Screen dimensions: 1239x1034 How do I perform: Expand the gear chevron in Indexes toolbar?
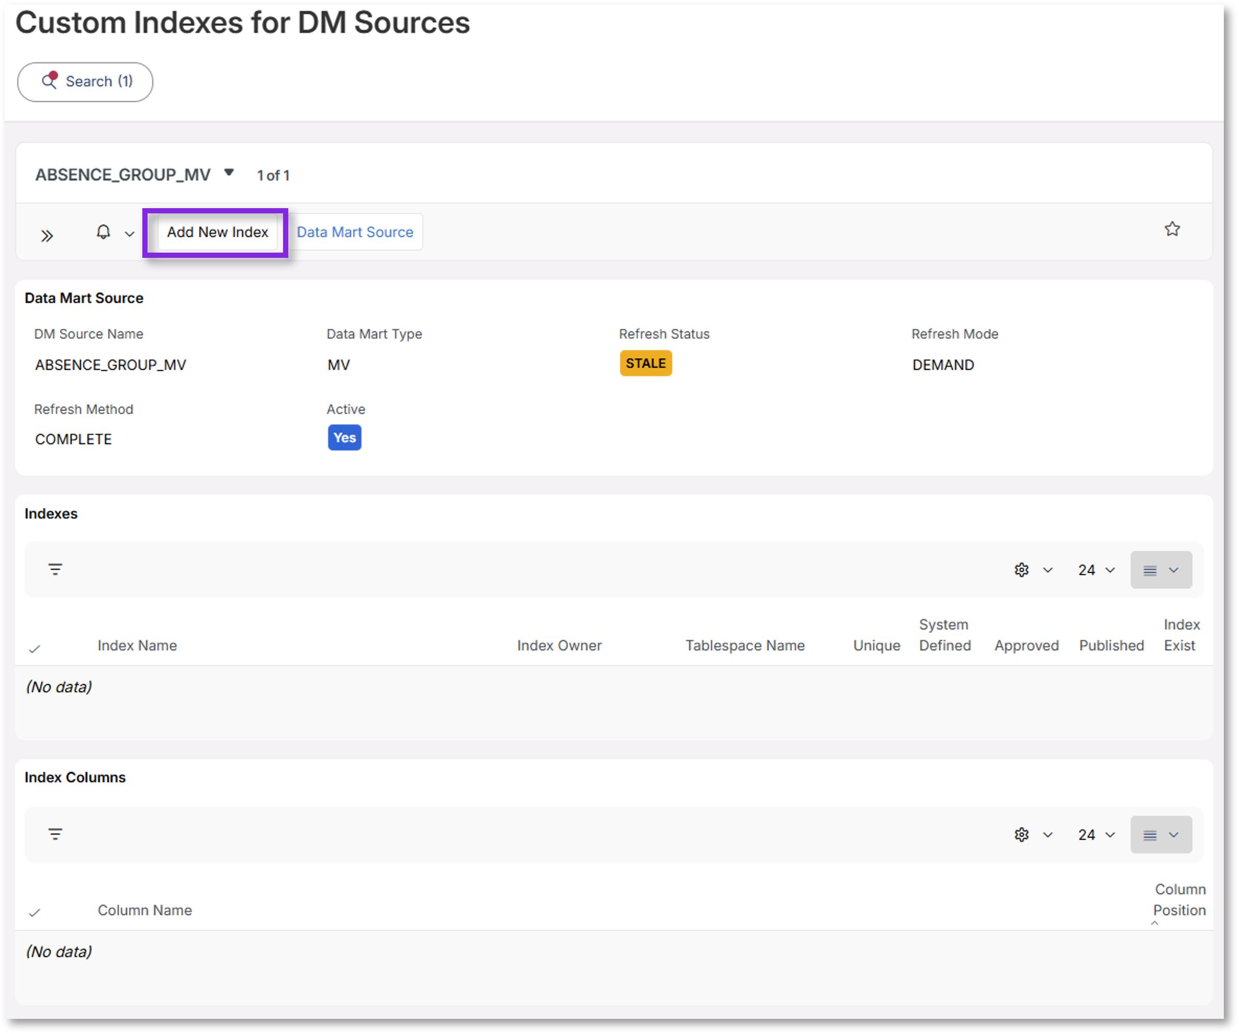point(1047,570)
